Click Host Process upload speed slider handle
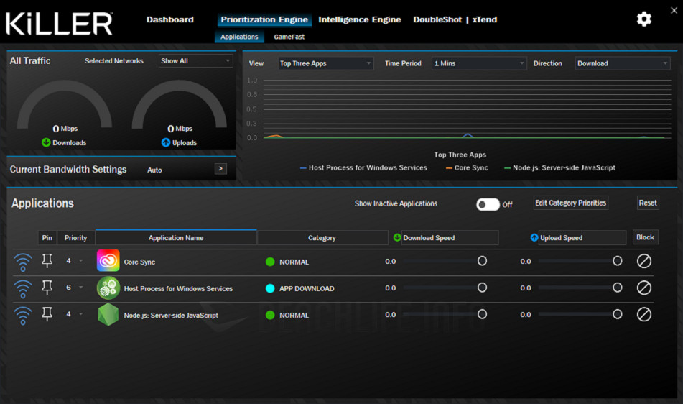The image size is (683, 404). coord(617,288)
